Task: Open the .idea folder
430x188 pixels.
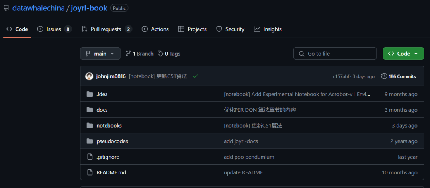Action: point(102,94)
